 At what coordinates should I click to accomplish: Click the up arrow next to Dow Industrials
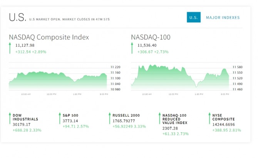[10, 115]
